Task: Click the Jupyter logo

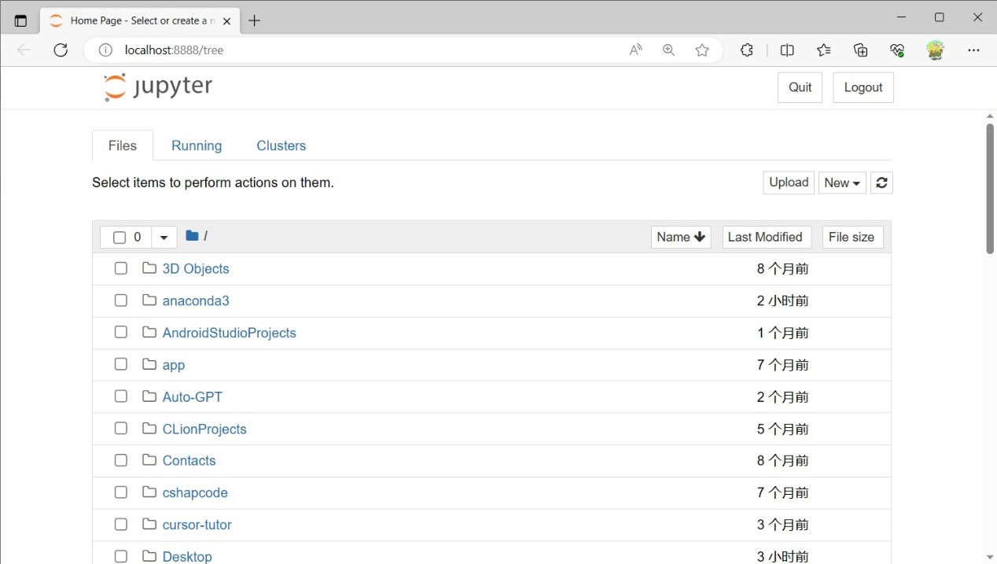Action: 158,87
